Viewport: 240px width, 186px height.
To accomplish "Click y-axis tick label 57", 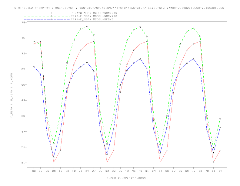I will tap(23, 132).
